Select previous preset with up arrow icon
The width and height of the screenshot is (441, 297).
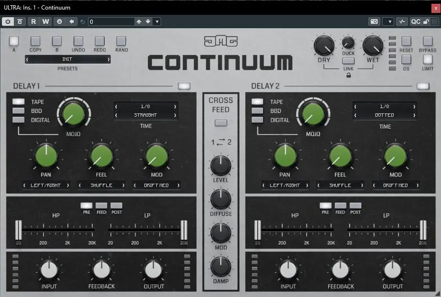coord(139,22)
